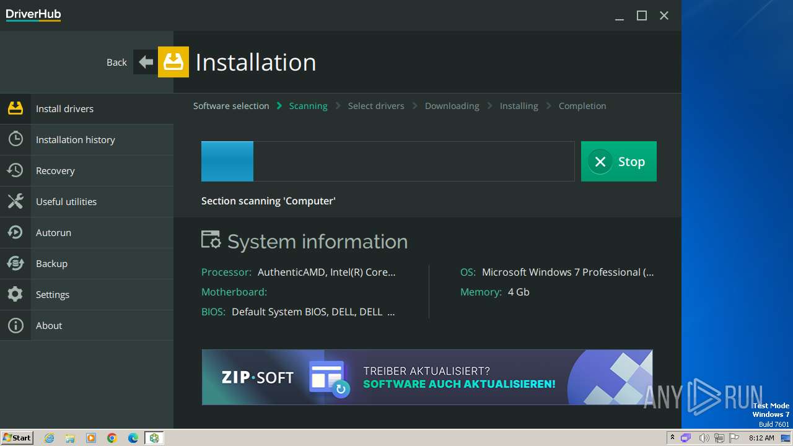Maximize the DriverHub window
This screenshot has height=446, width=793.
(x=642, y=15)
